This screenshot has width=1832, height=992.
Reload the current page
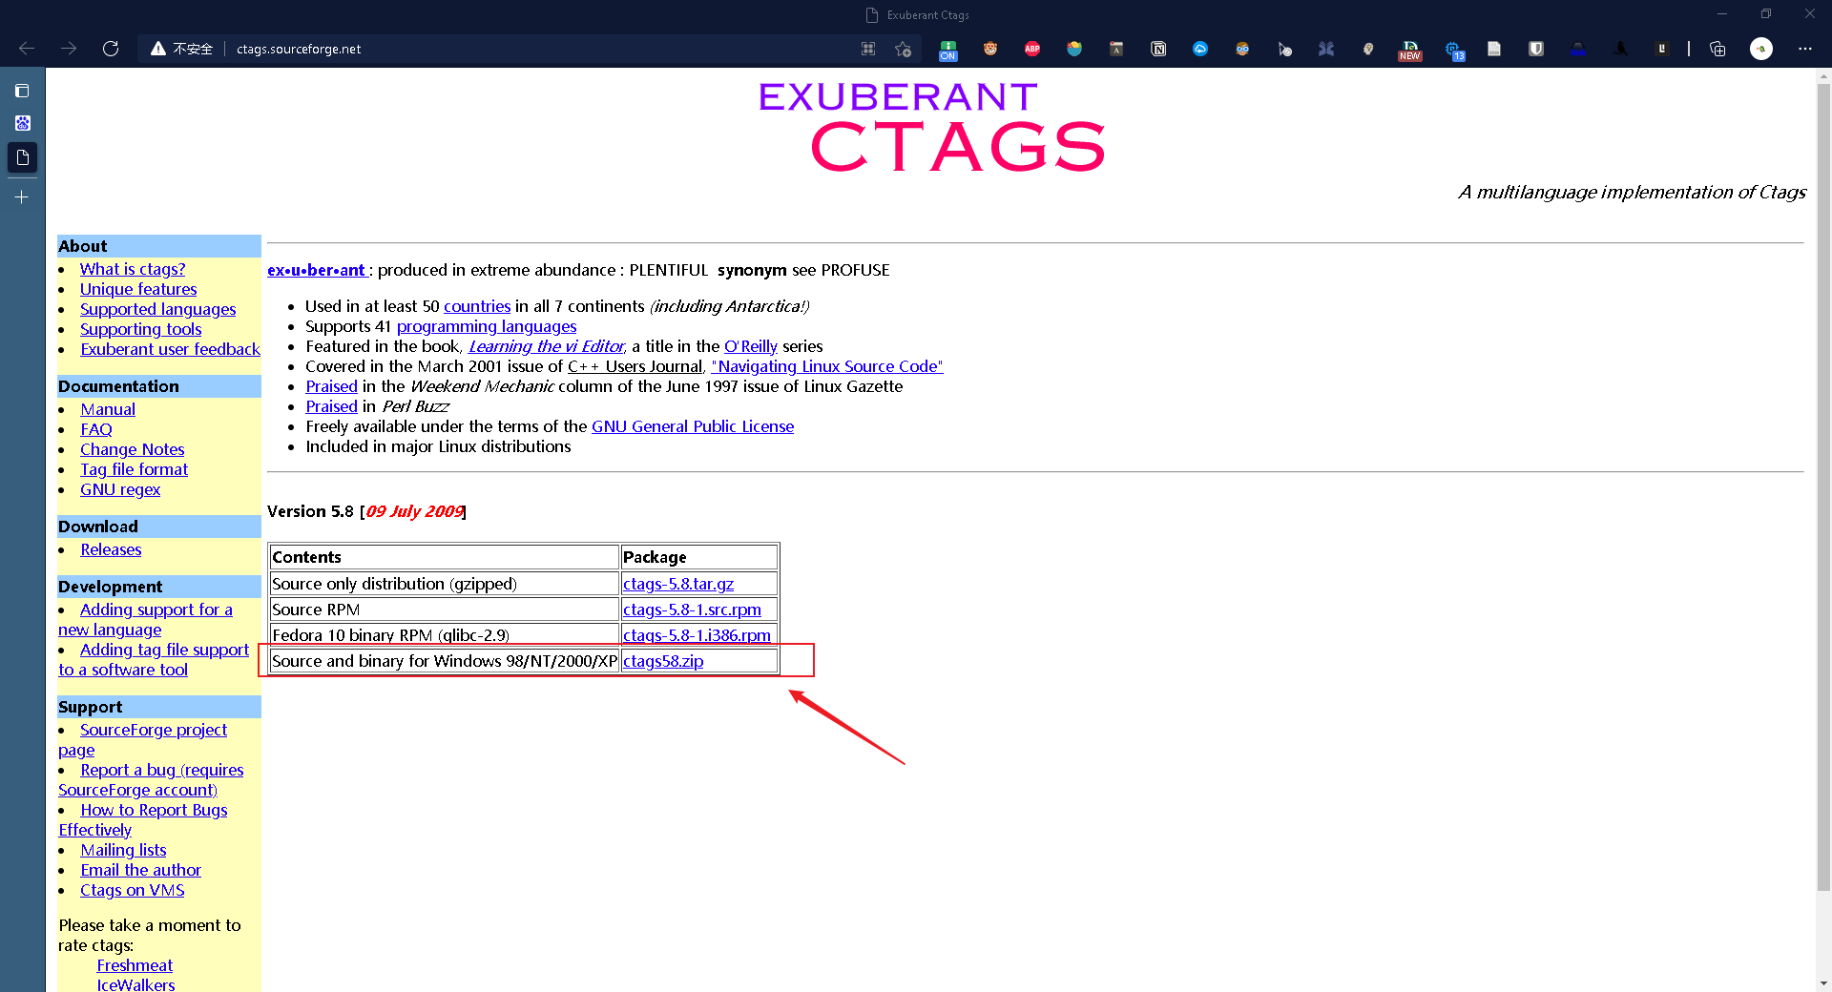coord(111,49)
